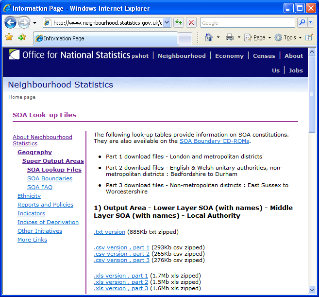Open the Census navigation menu item

pyautogui.click(x=264, y=56)
